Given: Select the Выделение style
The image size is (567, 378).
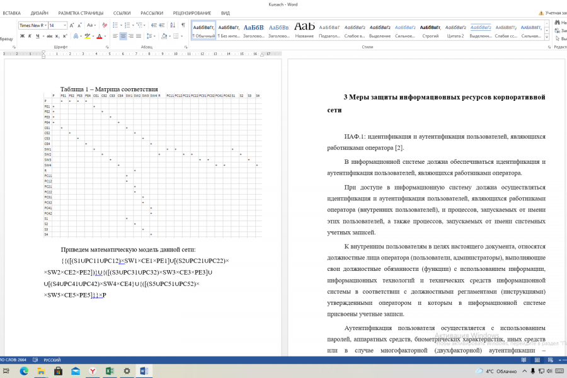Looking at the screenshot, I should 380,30.
